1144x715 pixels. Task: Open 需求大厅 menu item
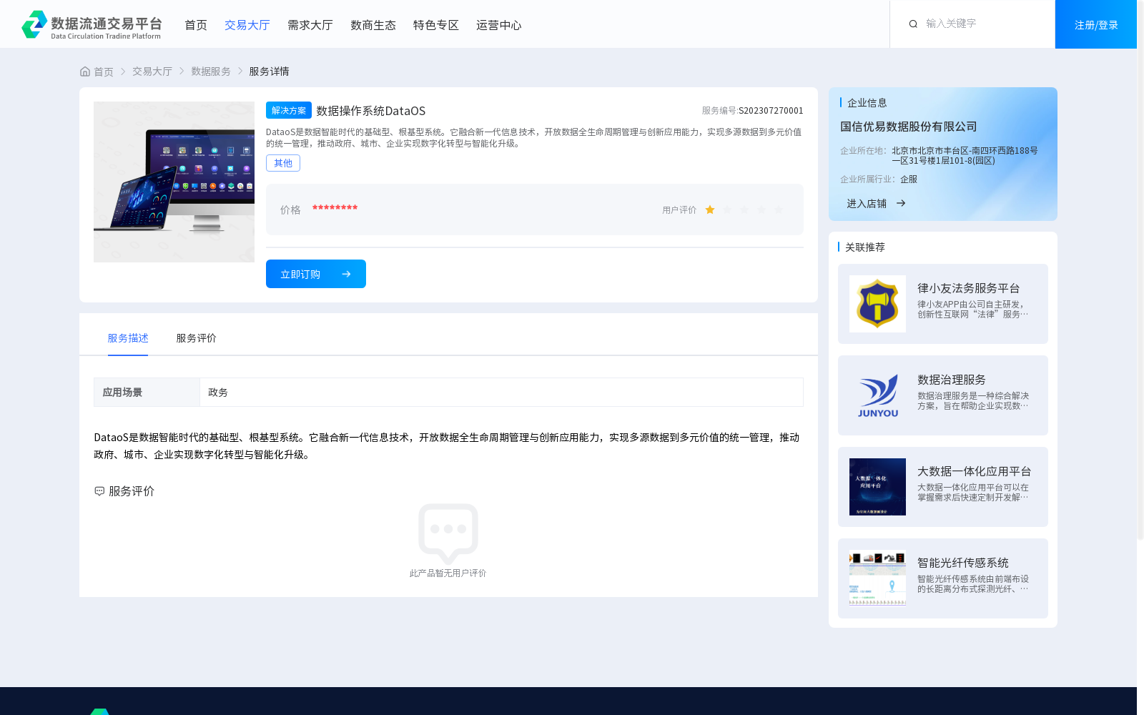310,25
